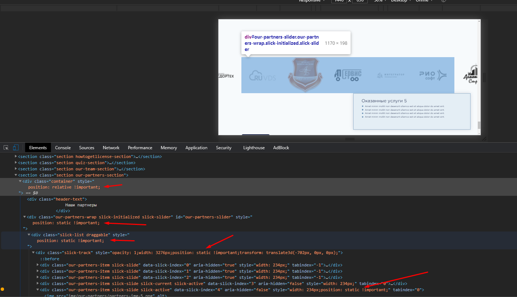The height and width of the screenshot is (297, 517).
Task: Collapse the div container node
Action: (20, 181)
